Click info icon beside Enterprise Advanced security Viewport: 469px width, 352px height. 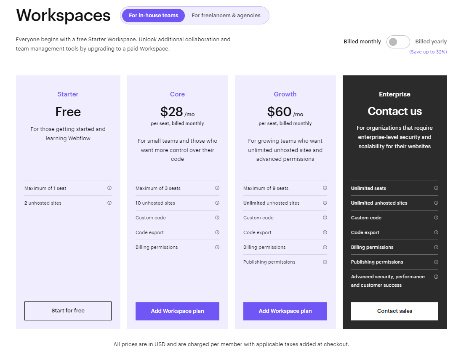pos(436,277)
